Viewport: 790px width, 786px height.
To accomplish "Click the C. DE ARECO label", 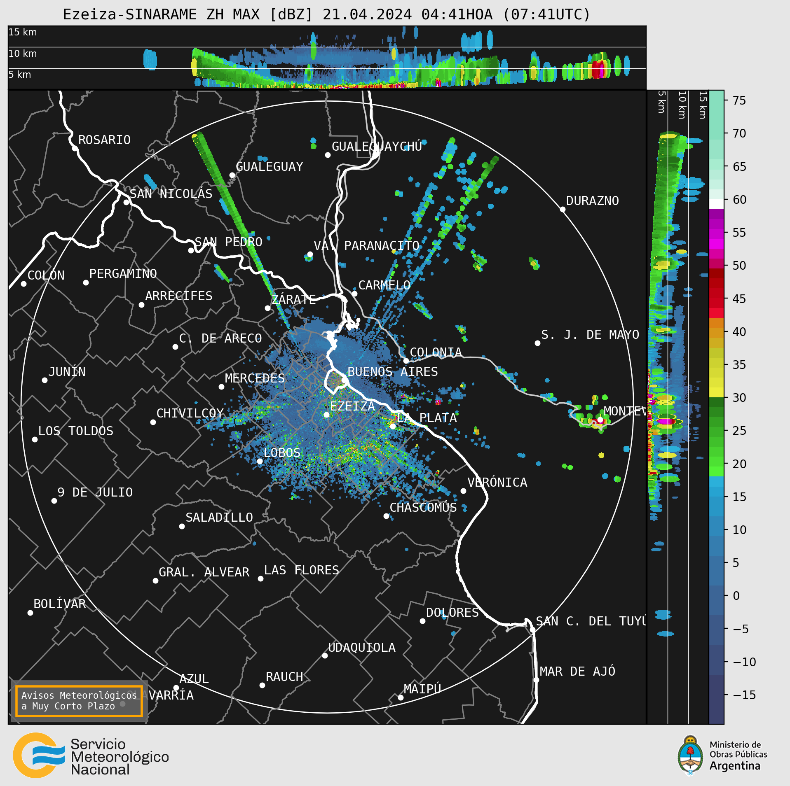I will (x=220, y=338).
